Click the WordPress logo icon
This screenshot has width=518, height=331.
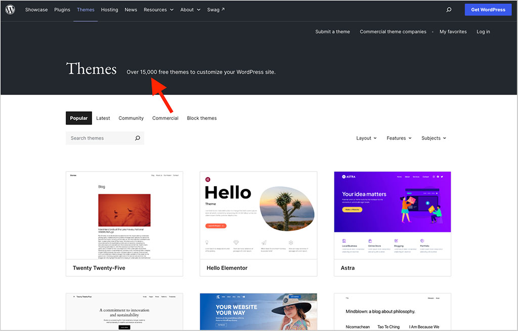(10, 10)
